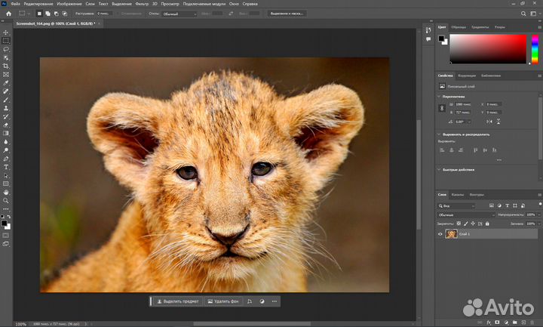543x327 pixels.
Task: Toggle type layer filter icon
Action: click(x=507, y=205)
